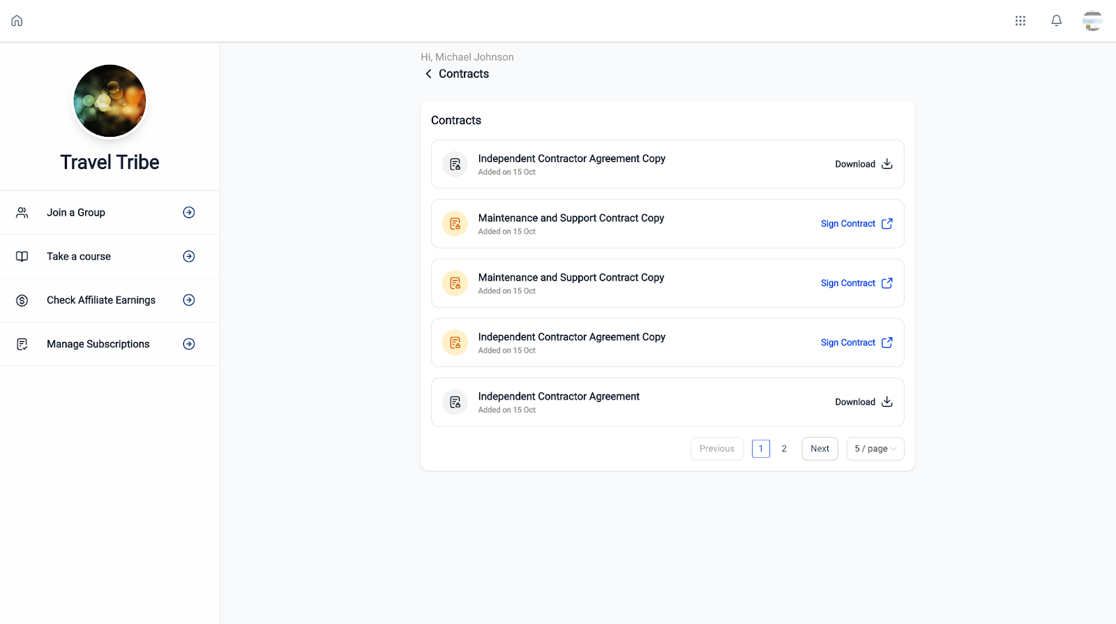Sign Contract for Independent Contractor Agreement Copy
The height and width of the screenshot is (624, 1116).
pyautogui.click(x=857, y=343)
